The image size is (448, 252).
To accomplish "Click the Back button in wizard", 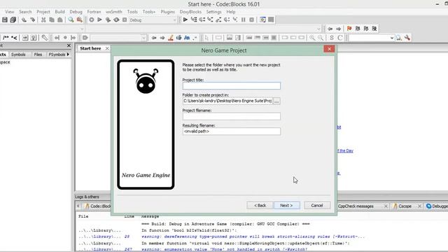I will click(x=260, y=205).
